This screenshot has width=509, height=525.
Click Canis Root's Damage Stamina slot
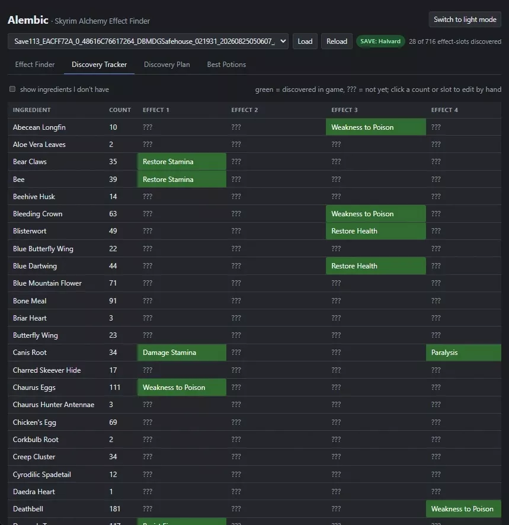point(182,352)
